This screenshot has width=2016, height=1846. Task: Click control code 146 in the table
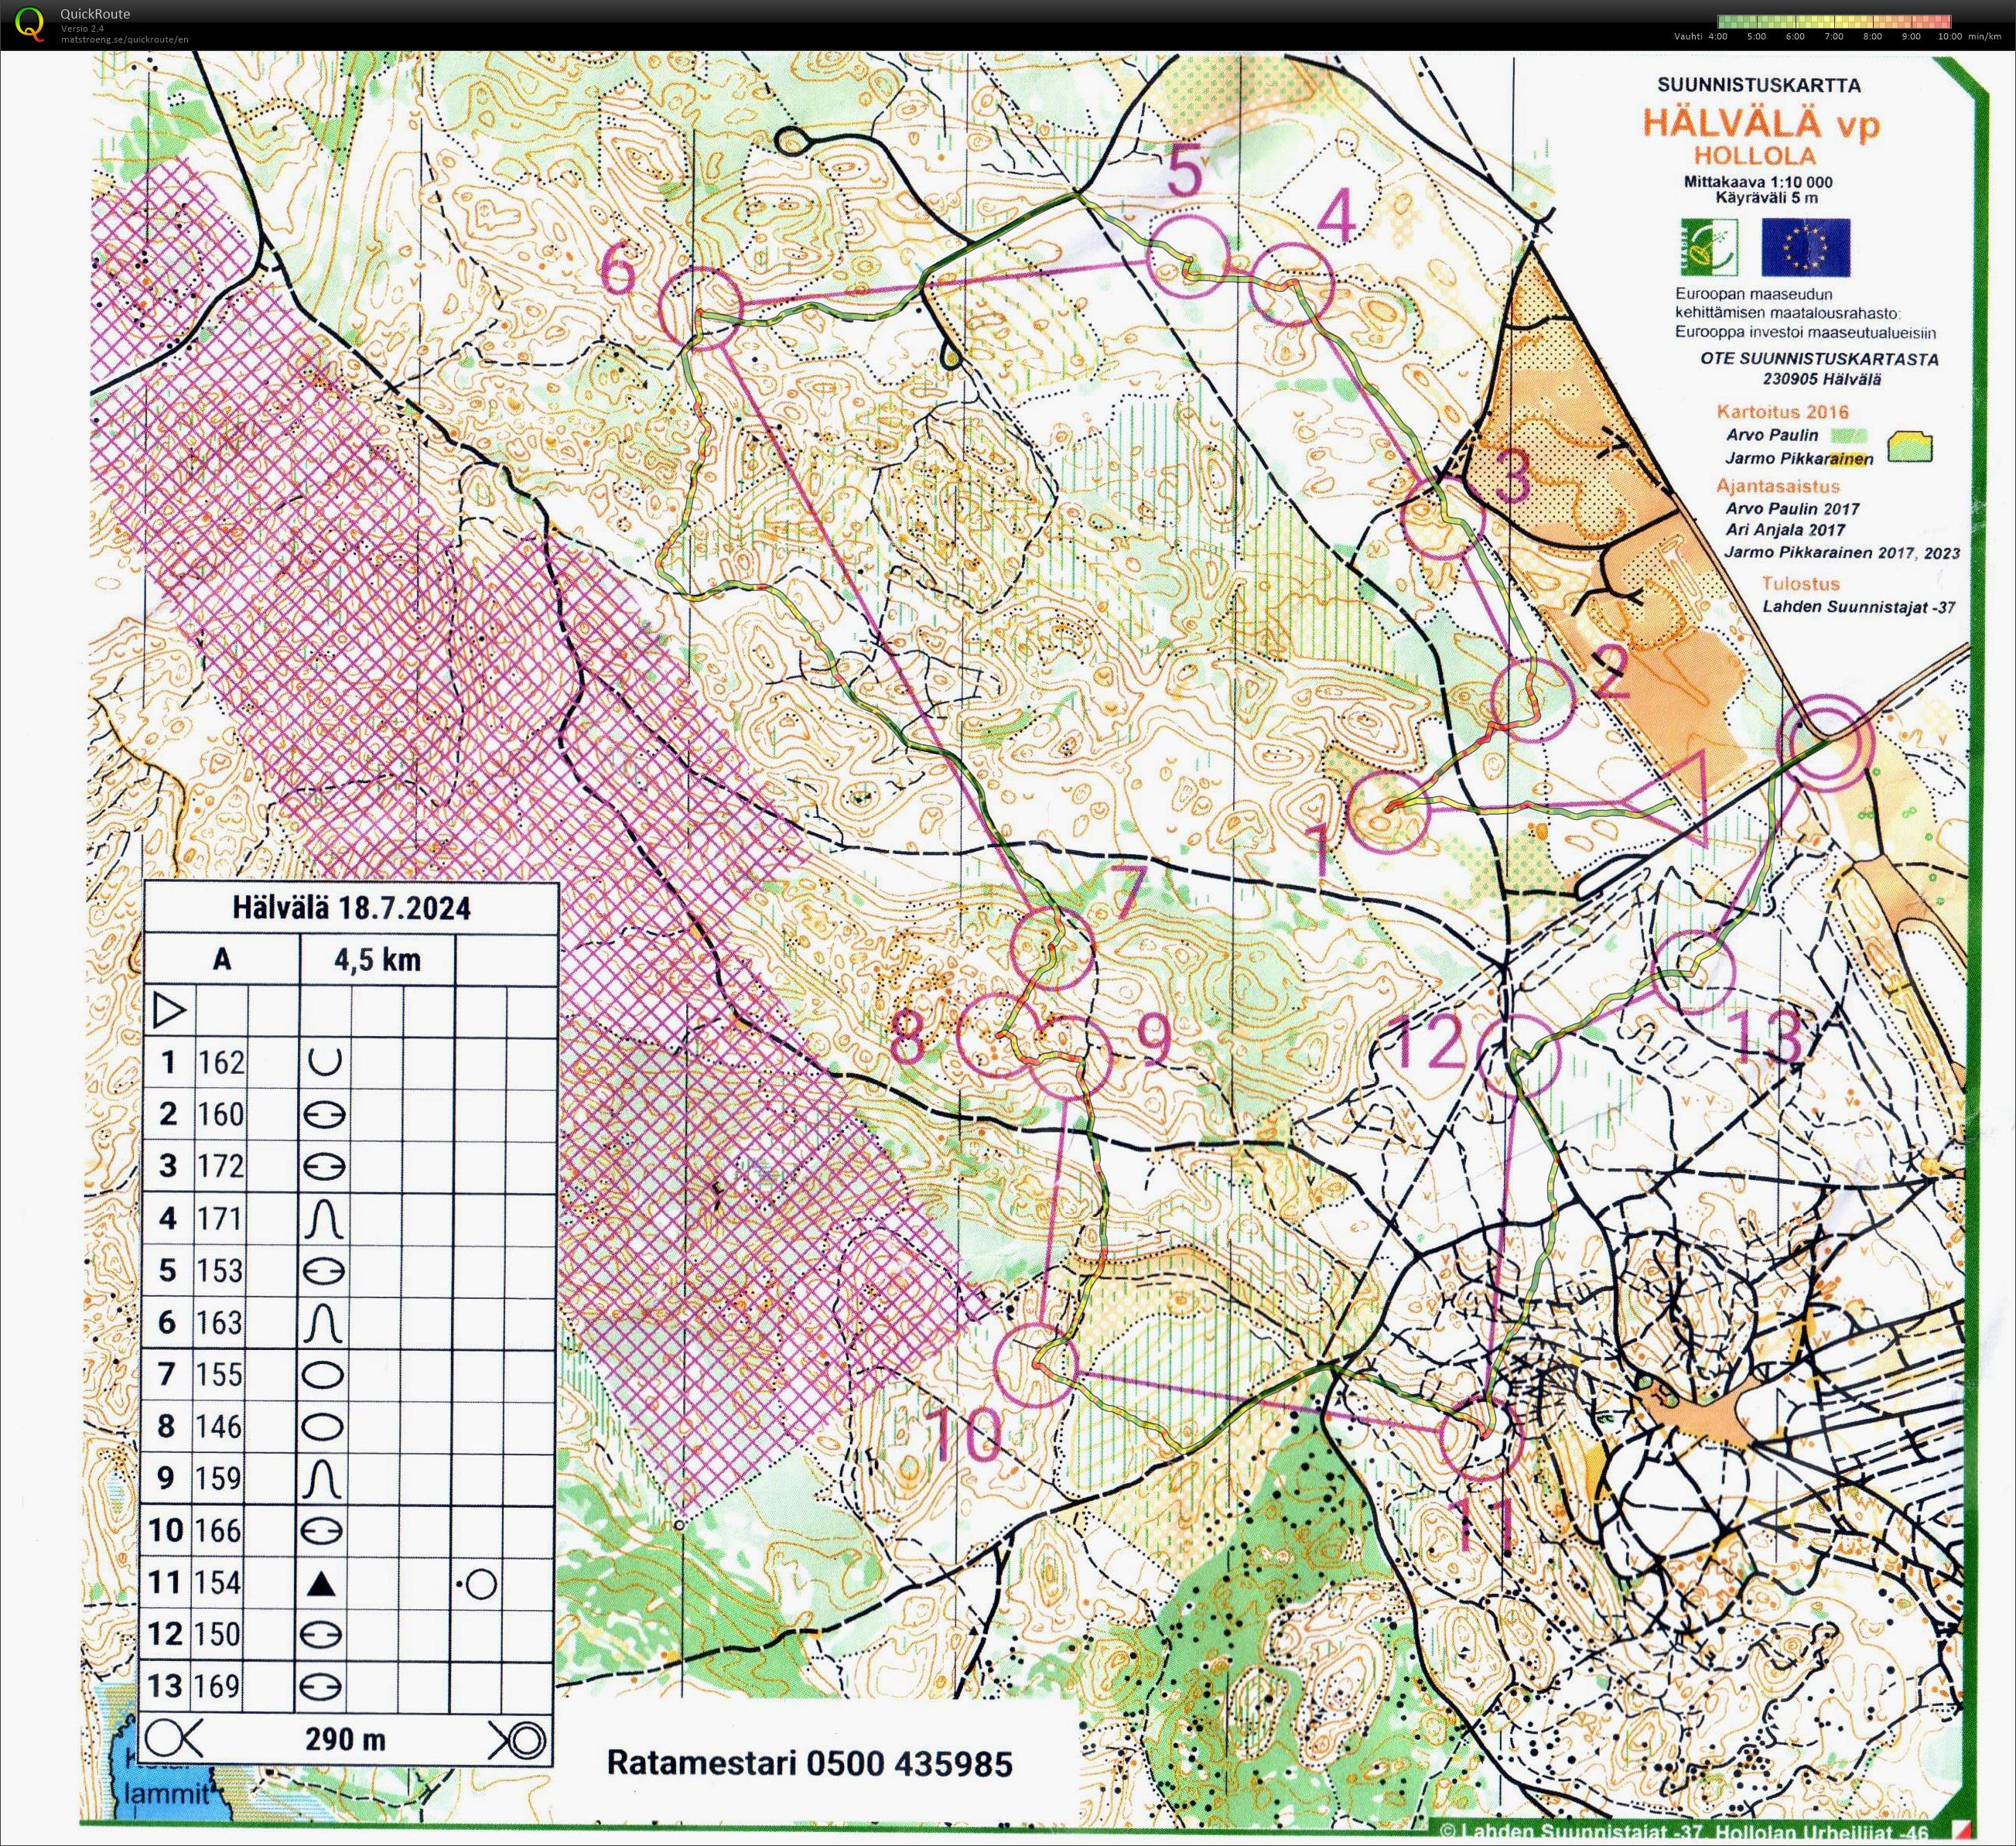(x=220, y=1426)
